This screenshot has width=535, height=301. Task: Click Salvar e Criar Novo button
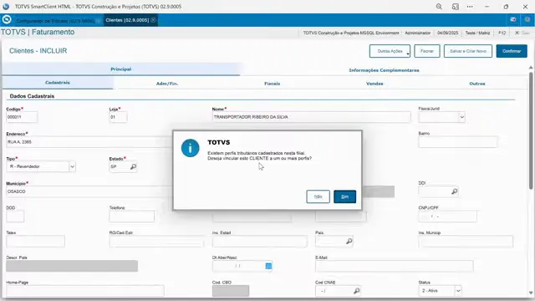pos(468,51)
